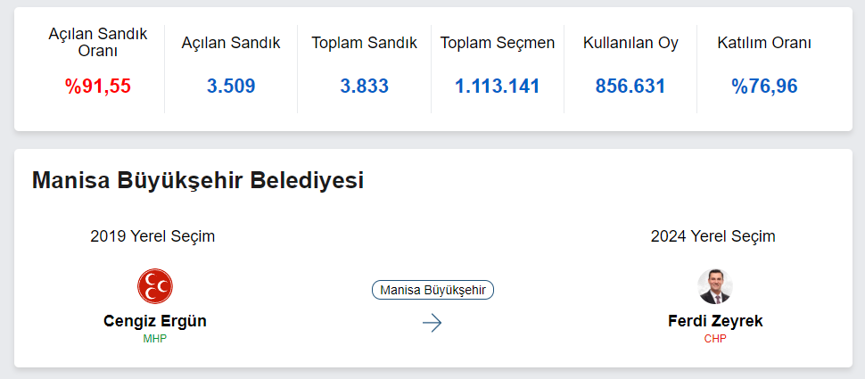Click the Manisa Büyükşehir Belediyesi title
The width and height of the screenshot is (865, 379).
(x=198, y=180)
